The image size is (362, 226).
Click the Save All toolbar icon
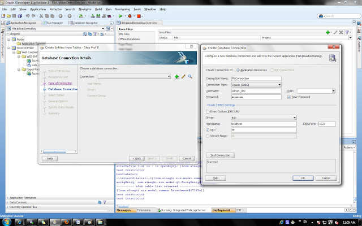click(x=20, y=16)
